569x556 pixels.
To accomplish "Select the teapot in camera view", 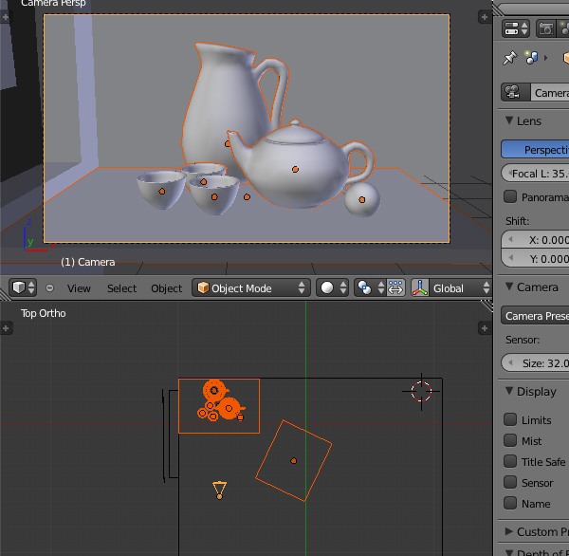I will [x=295, y=169].
